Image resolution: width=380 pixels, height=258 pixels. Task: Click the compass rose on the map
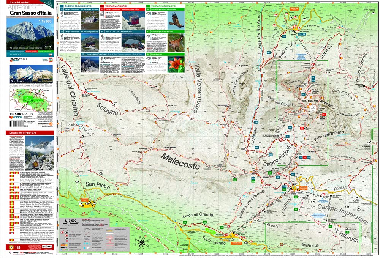[x=142, y=242]
